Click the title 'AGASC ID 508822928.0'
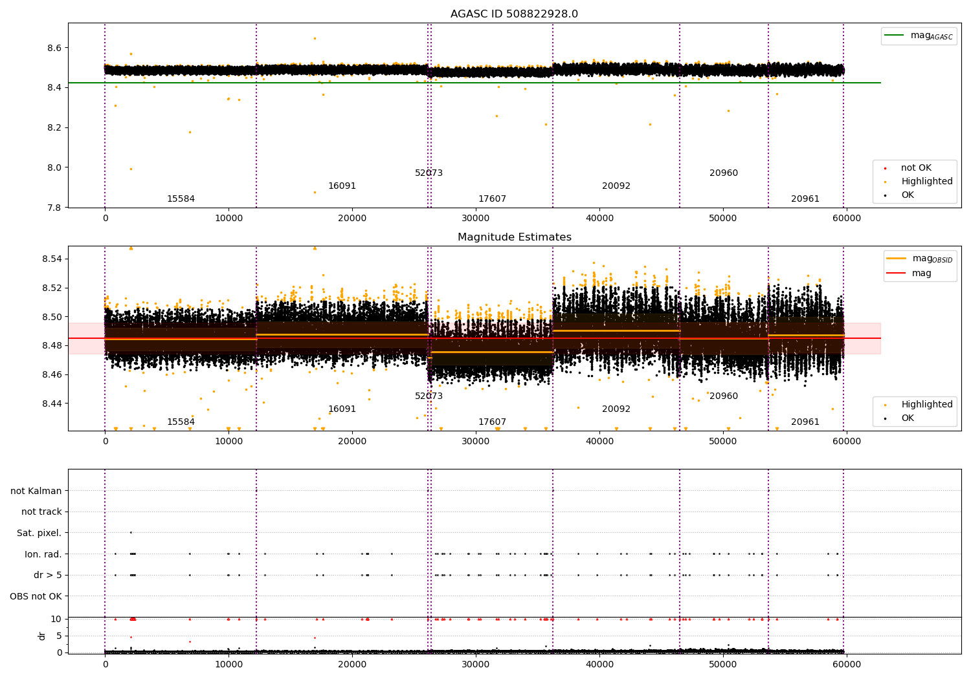 (x=514, y=14)
